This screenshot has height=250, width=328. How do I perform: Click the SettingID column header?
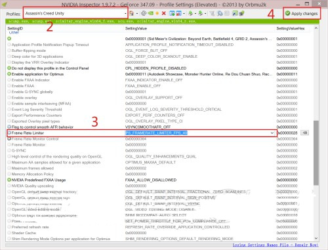click(x=15, y=28)
